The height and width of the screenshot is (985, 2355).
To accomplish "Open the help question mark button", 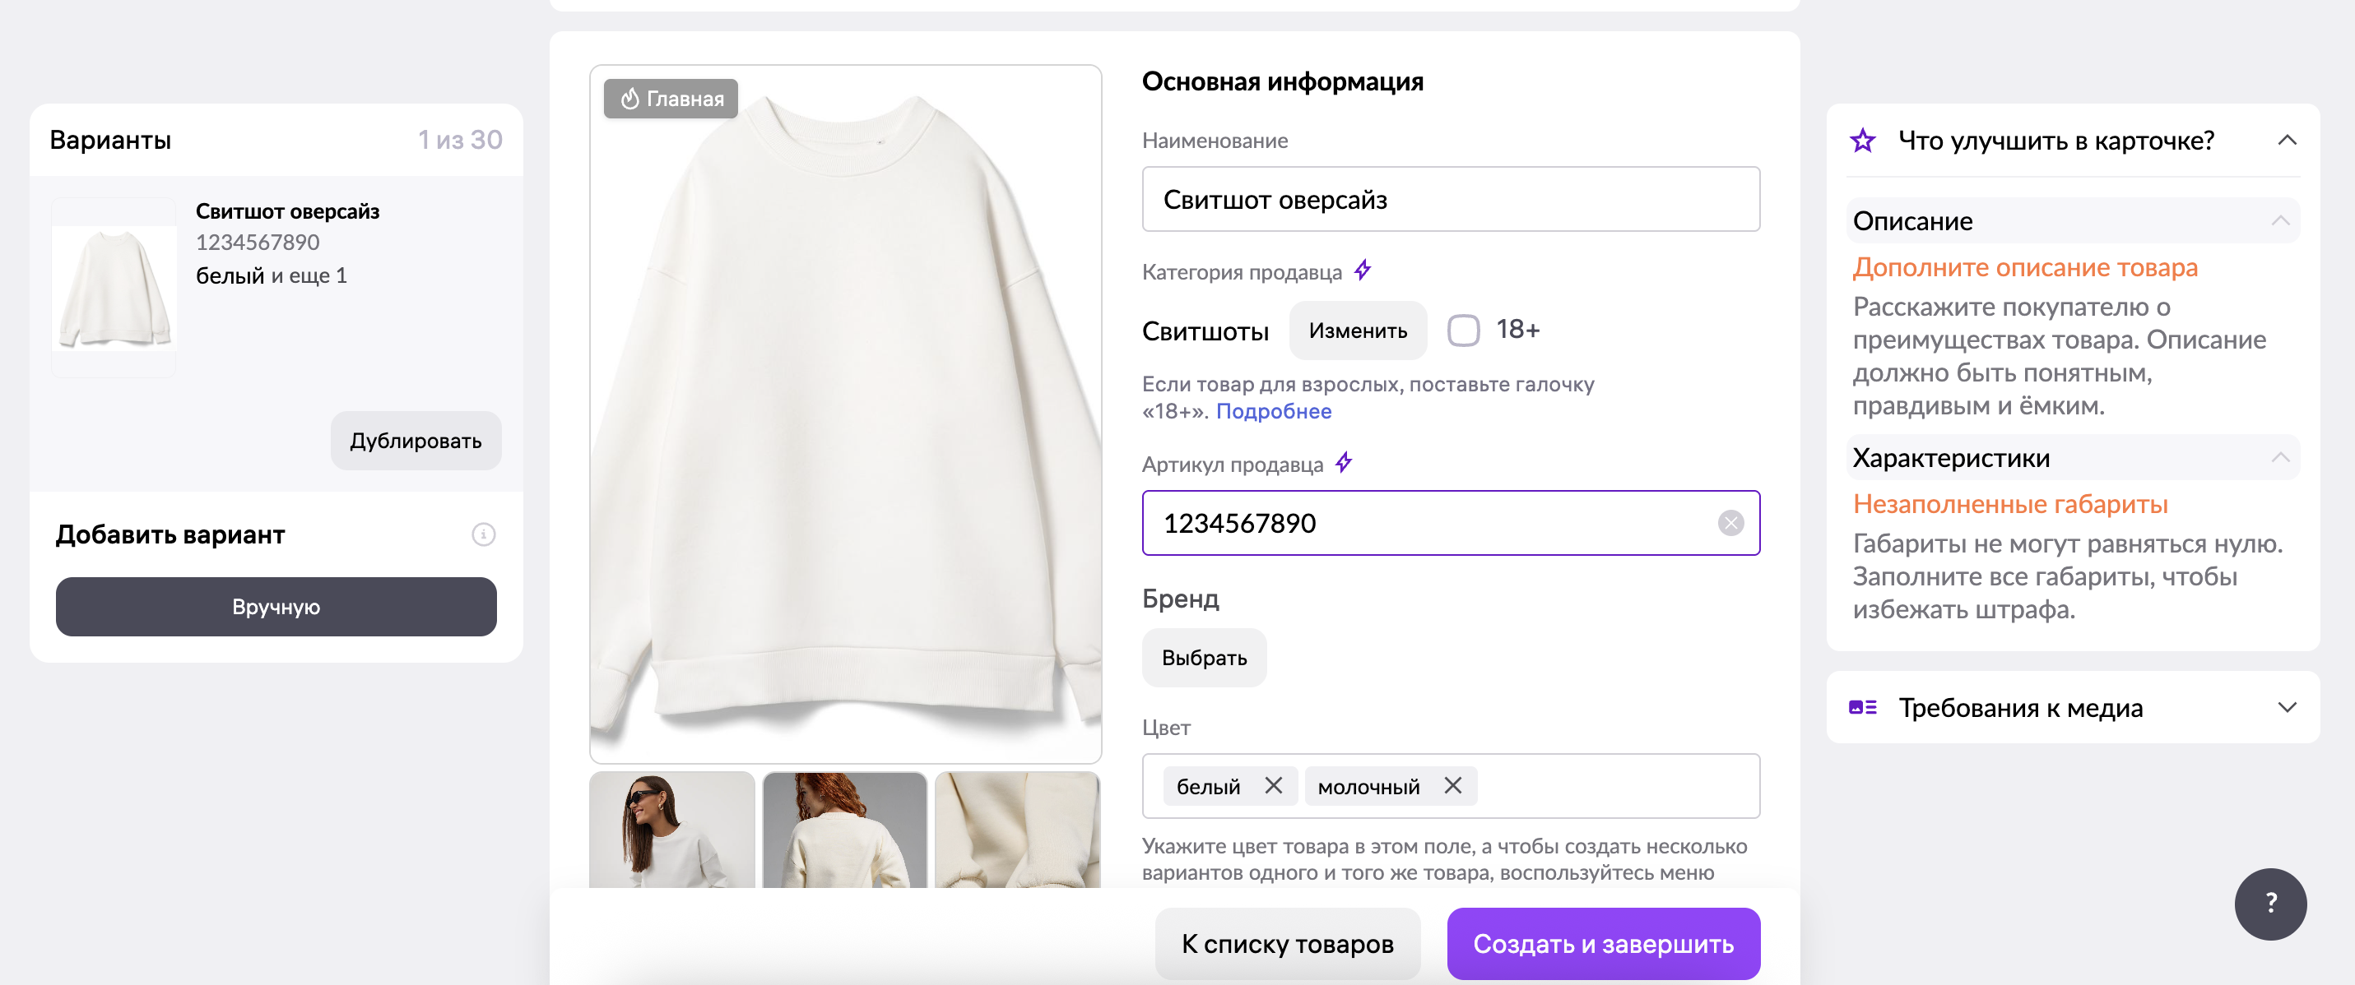I will click(x=2269, y=904).
